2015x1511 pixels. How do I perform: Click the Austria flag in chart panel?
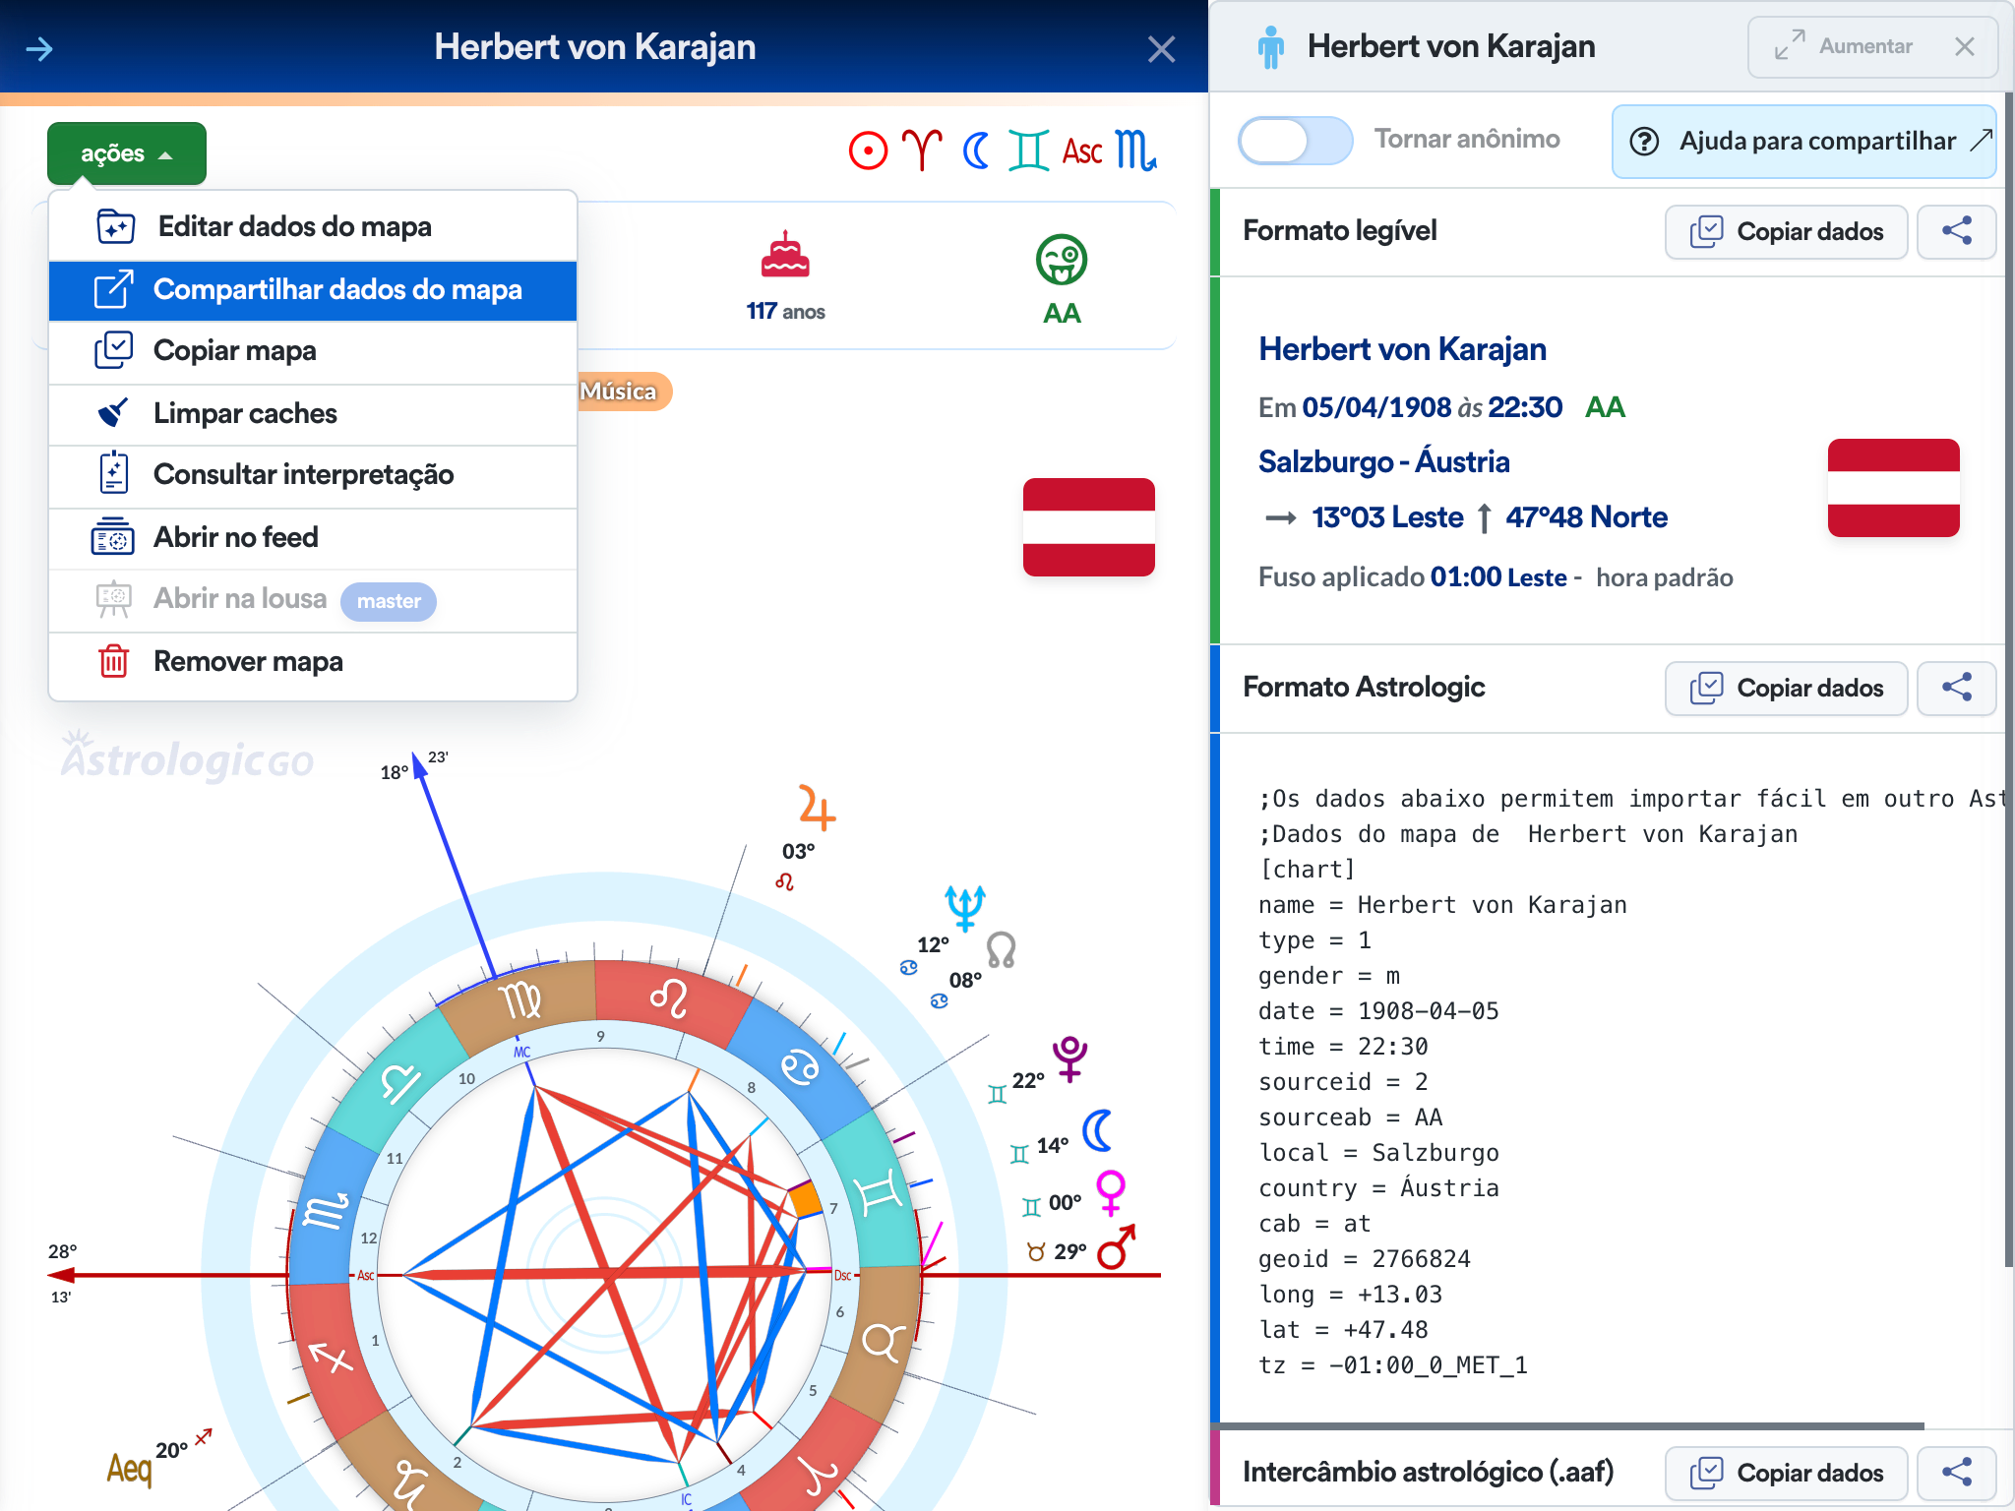pyautogui.click(x=1088, y=527)
